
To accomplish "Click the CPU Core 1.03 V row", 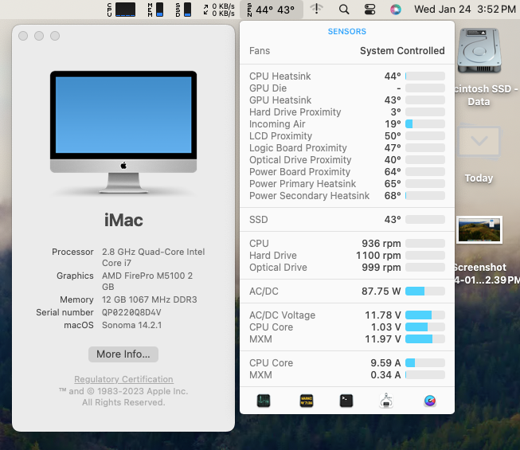I will click(347, 327).
